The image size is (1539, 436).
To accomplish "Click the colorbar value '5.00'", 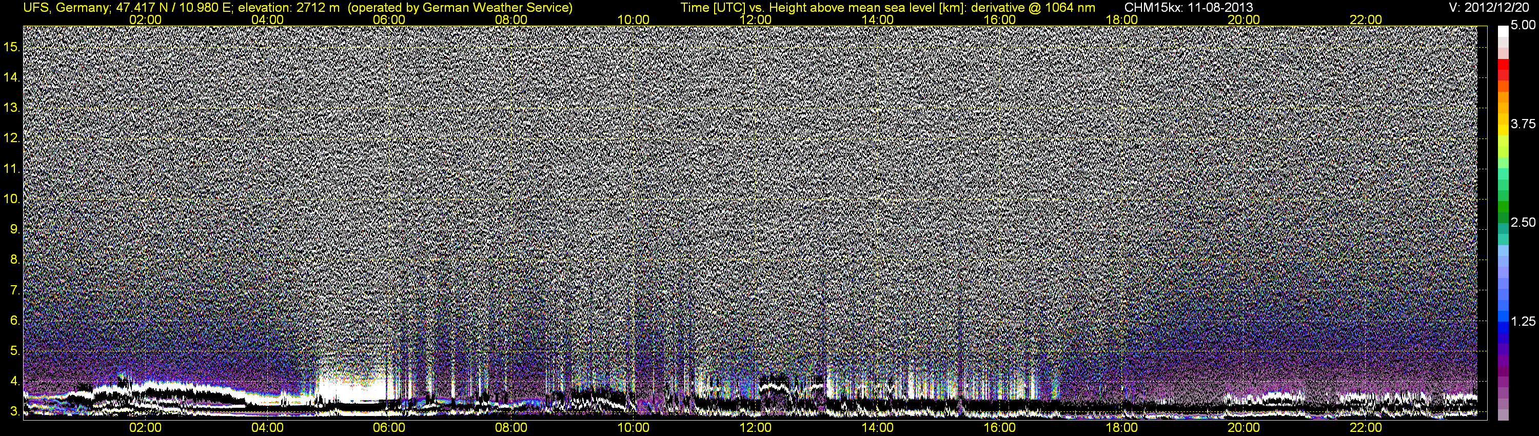I will [1523, 25].
